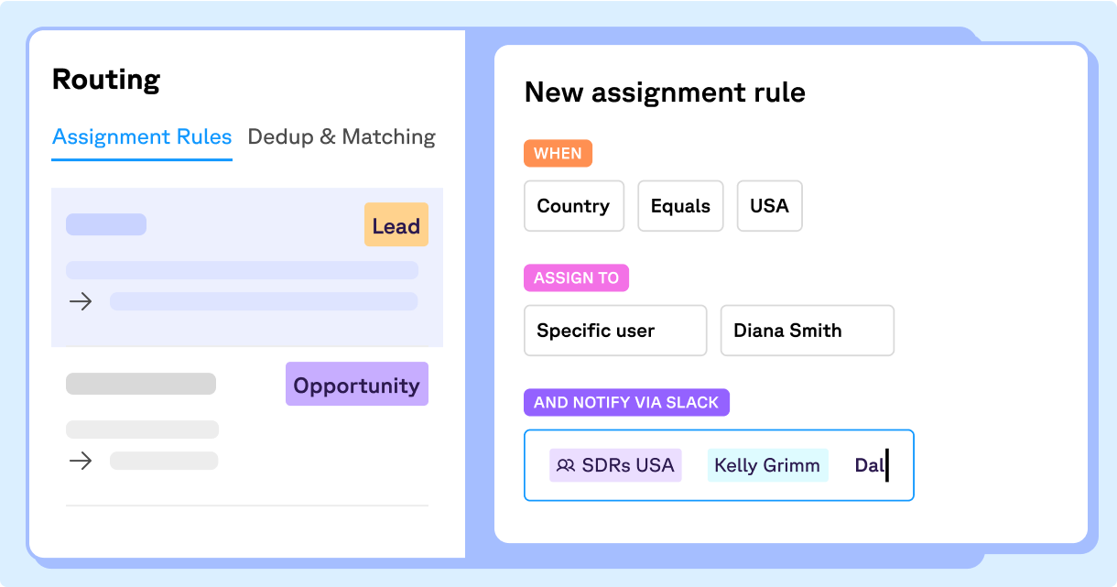Image resolution: width=1117 pixels, height=587 pixels.
Task: Switch to the Assignment Rules tab
Action: click(142, 137)
